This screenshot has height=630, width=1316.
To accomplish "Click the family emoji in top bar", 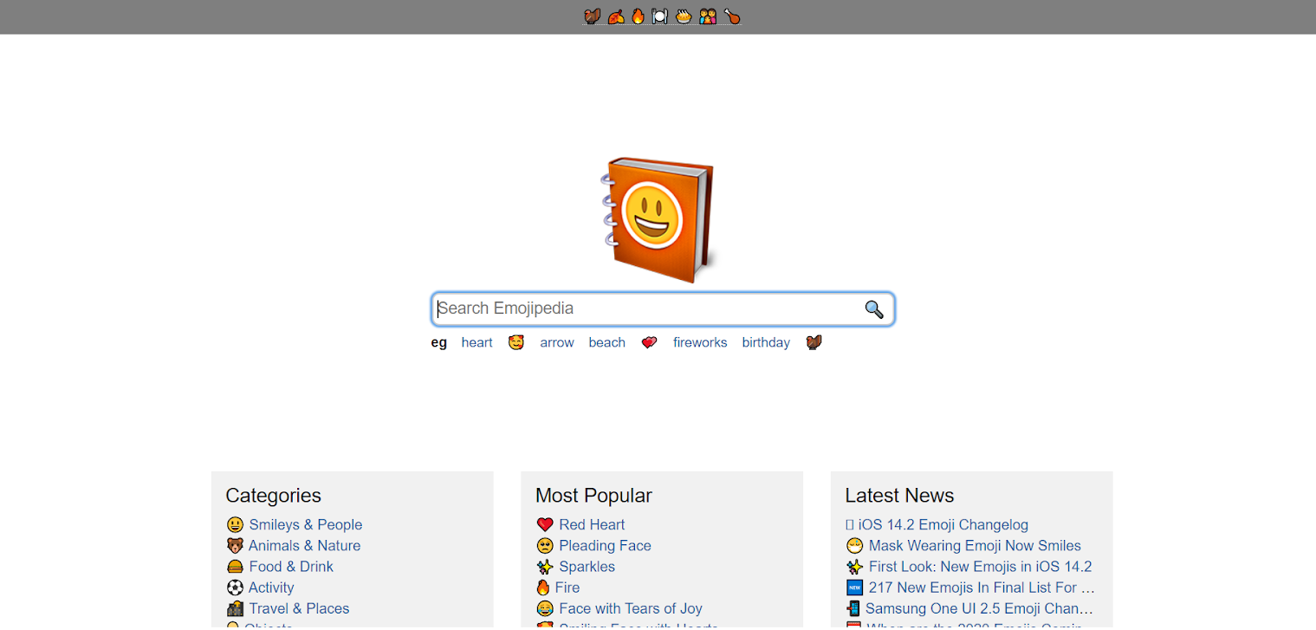I will click(x=708, y=16).
